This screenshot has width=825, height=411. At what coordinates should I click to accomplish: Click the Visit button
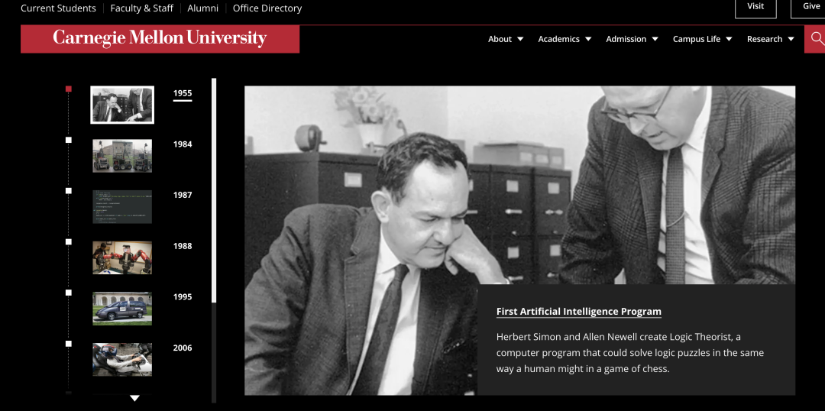755,7
